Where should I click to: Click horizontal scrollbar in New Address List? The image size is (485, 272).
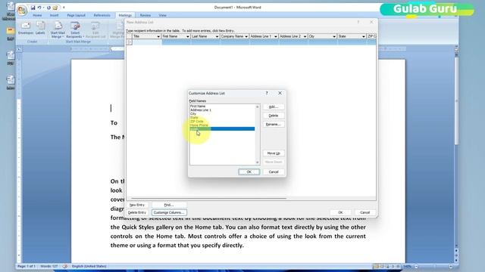tap(209, 198)
